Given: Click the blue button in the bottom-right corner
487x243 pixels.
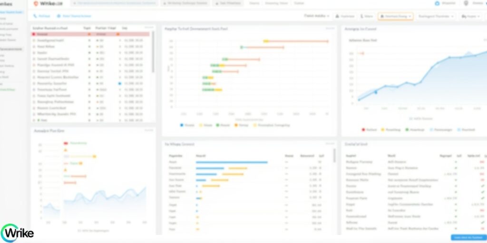Looking at the screenshot, I should (x=468, y=237).
